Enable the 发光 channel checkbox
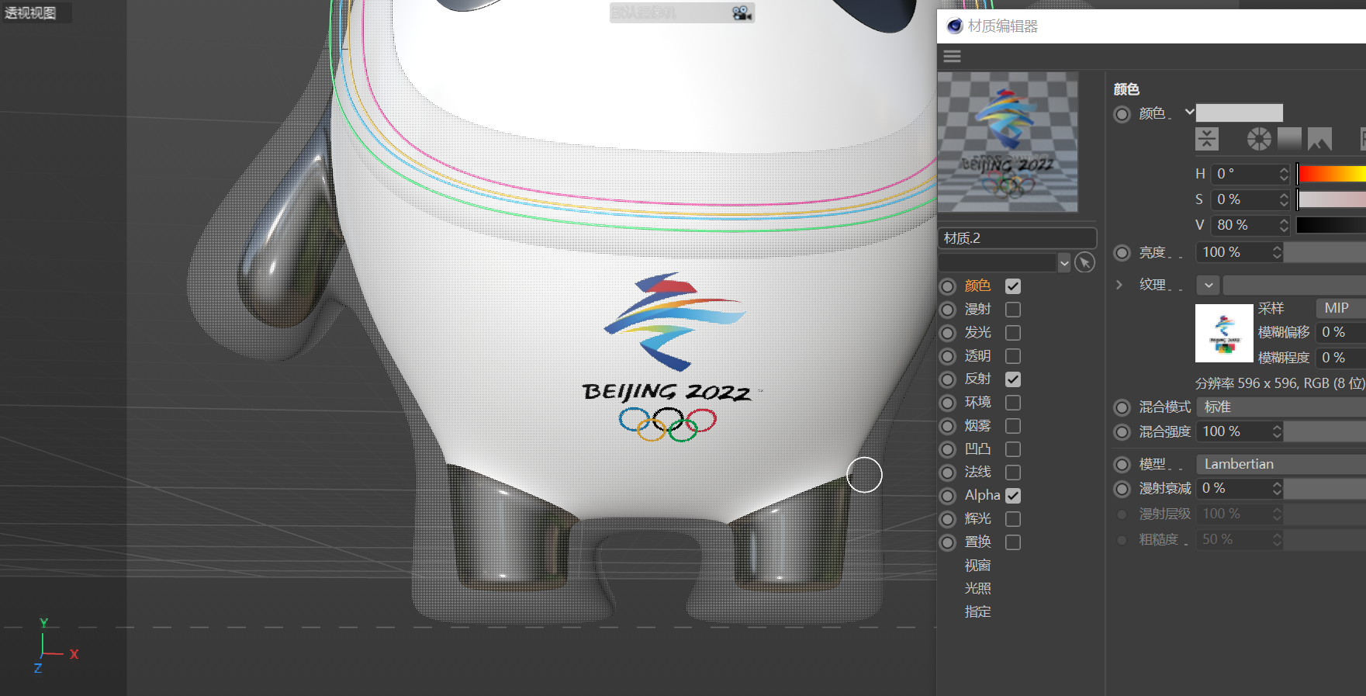Image resolution: width=1366 pixels, height=696 pixels. (1013, 333)
